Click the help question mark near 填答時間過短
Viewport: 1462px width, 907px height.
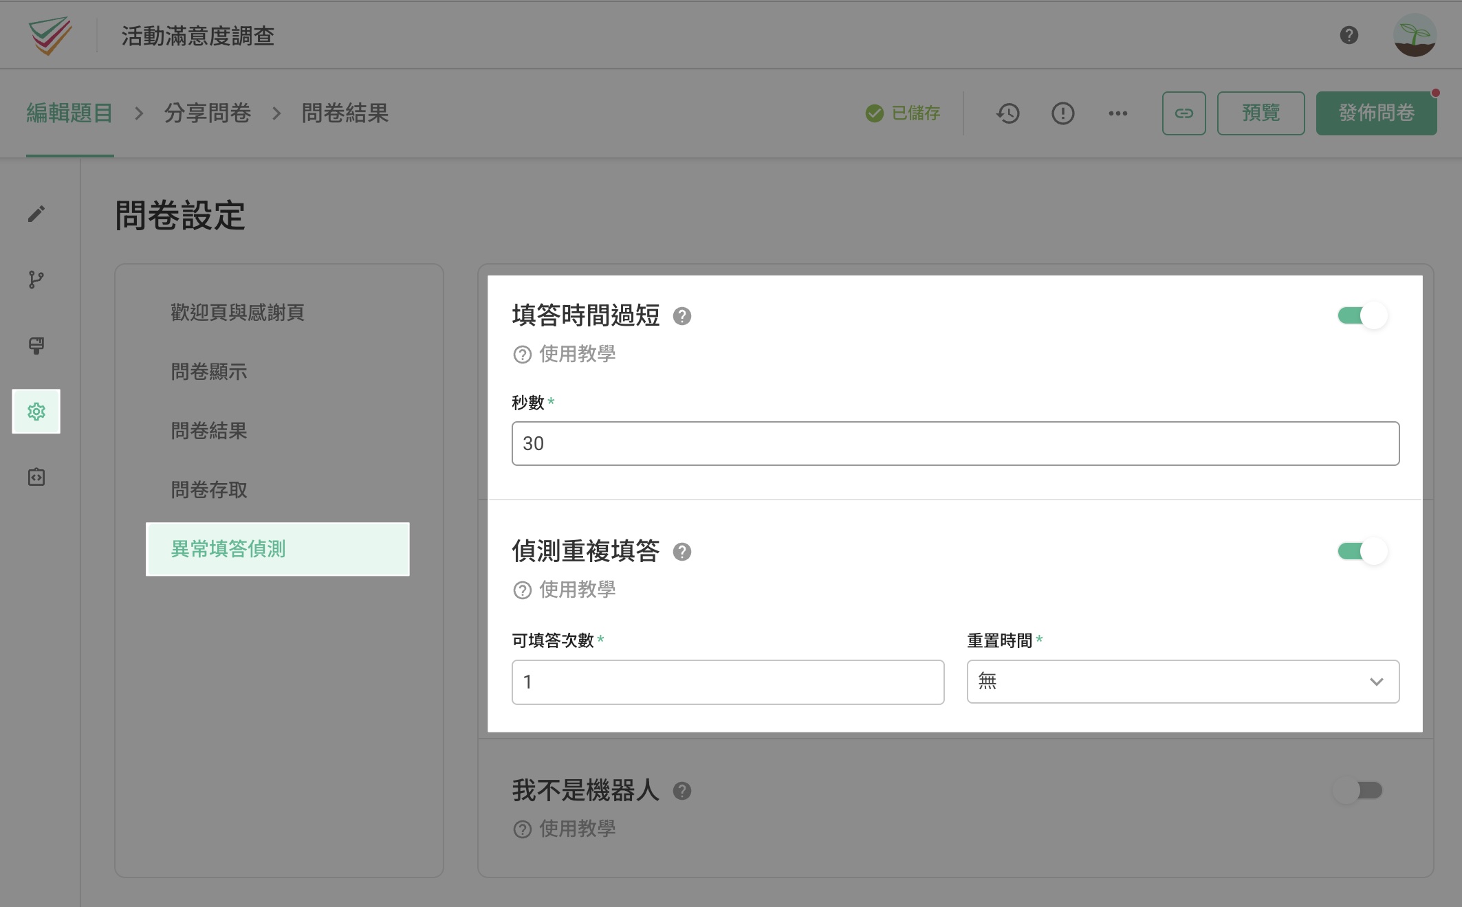[682, 317]
